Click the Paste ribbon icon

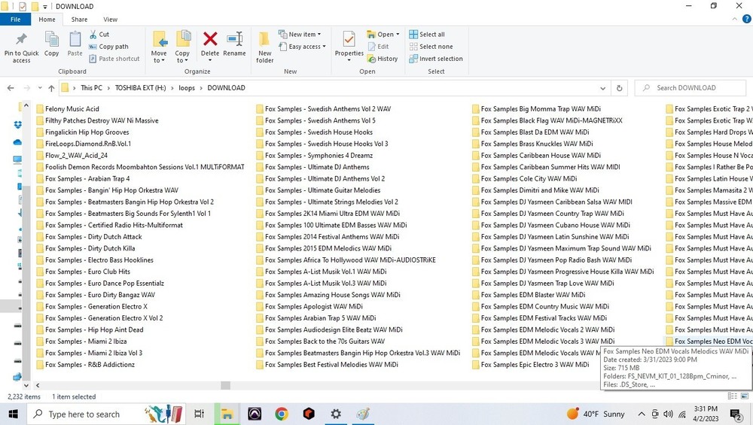[75, 39]
